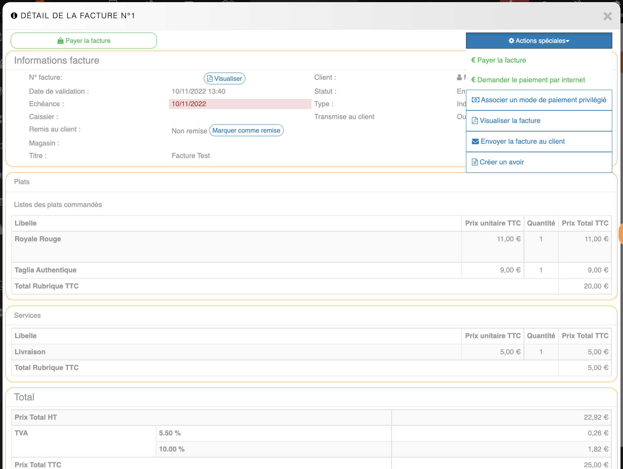Choose 'Envoyer la facture au client'
This screenshot has width=623, height=469.
522,142
